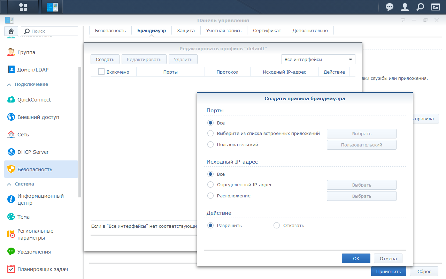This screenshot has height=279, width=446.
Task: Click the Control Panel taskbar icon
Action: [x=52, y=7]
